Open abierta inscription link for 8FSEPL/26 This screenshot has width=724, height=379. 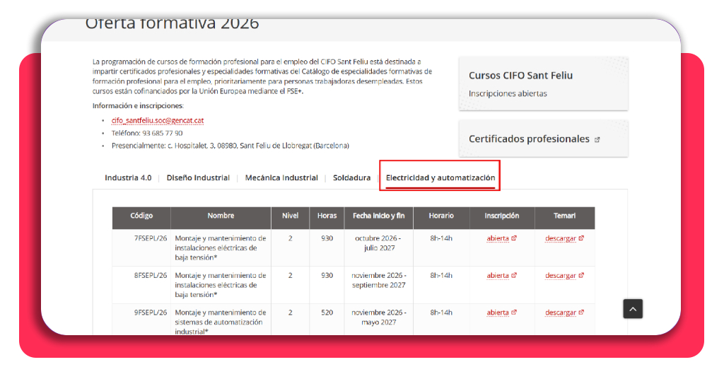tap(498, 276)
